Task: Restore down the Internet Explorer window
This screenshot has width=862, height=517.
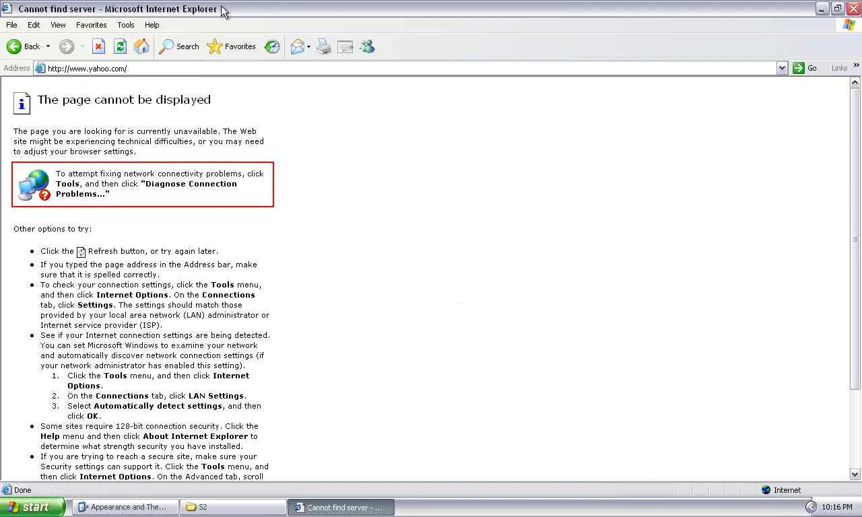Action: (838, 9)
